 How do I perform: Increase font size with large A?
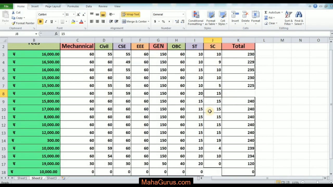pyautogui.click(x=78, y=15)
